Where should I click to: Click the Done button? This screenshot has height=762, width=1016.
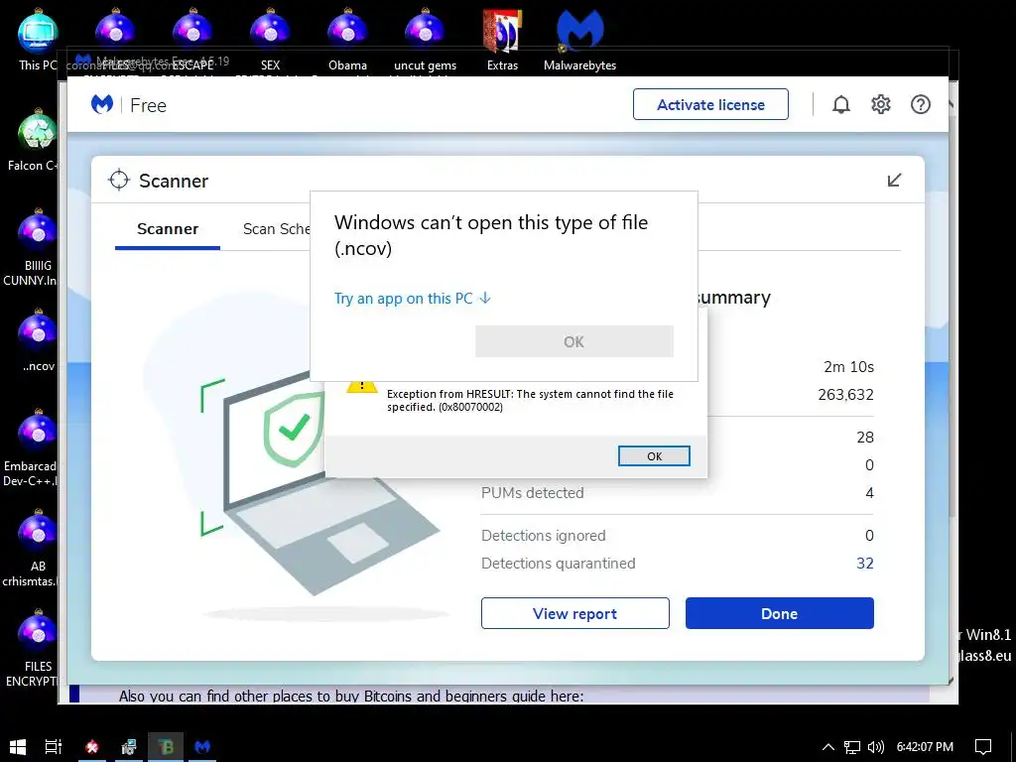click(x=780, y=613)
